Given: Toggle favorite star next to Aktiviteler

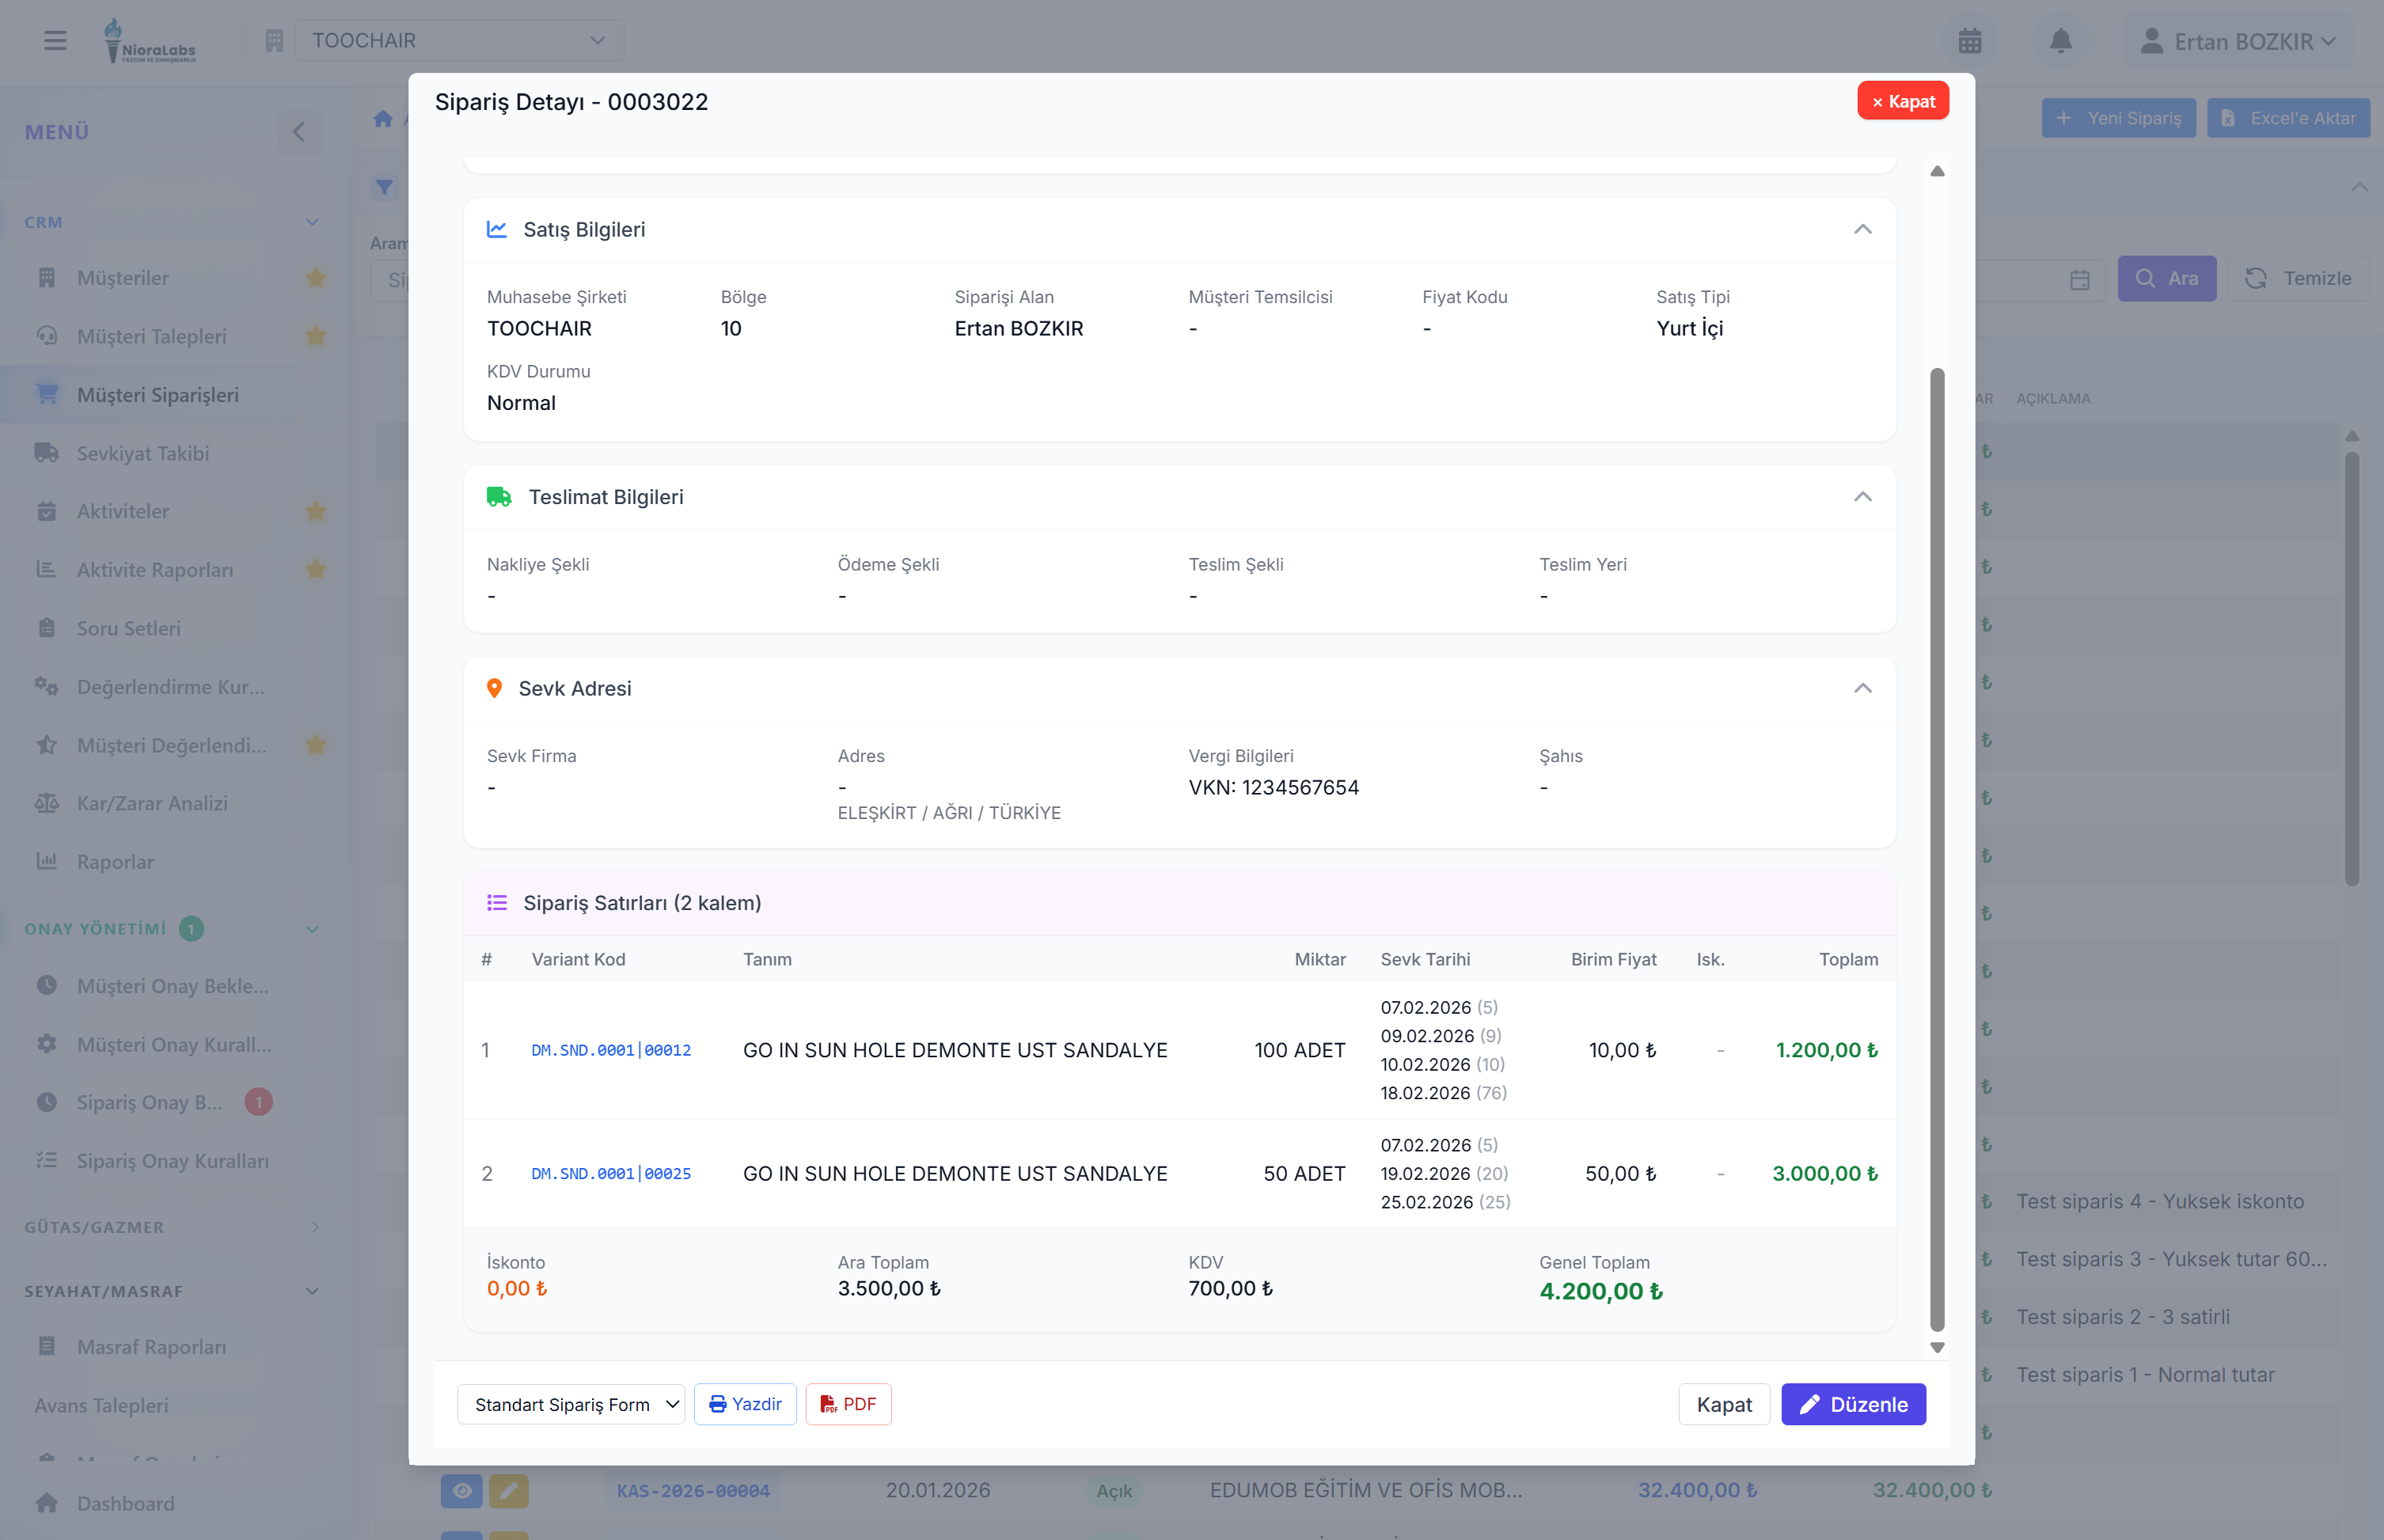Looking at the screenshot, I should click(316, 511).
